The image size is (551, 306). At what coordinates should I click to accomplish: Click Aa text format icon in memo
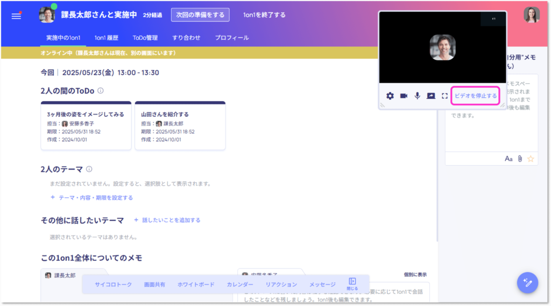[x=508, y=159]
